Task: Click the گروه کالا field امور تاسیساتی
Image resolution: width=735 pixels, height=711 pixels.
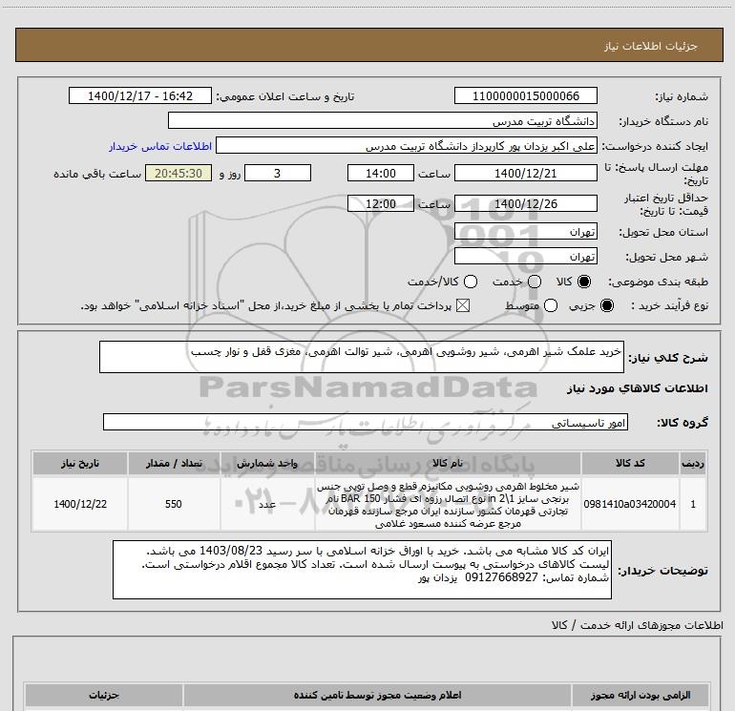Action: tap(366, 422)
